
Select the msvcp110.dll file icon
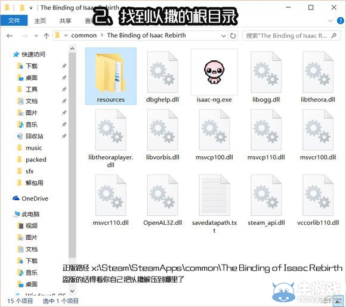point(266,130)
